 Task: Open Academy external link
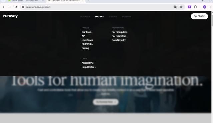click(x=87, y=63)
